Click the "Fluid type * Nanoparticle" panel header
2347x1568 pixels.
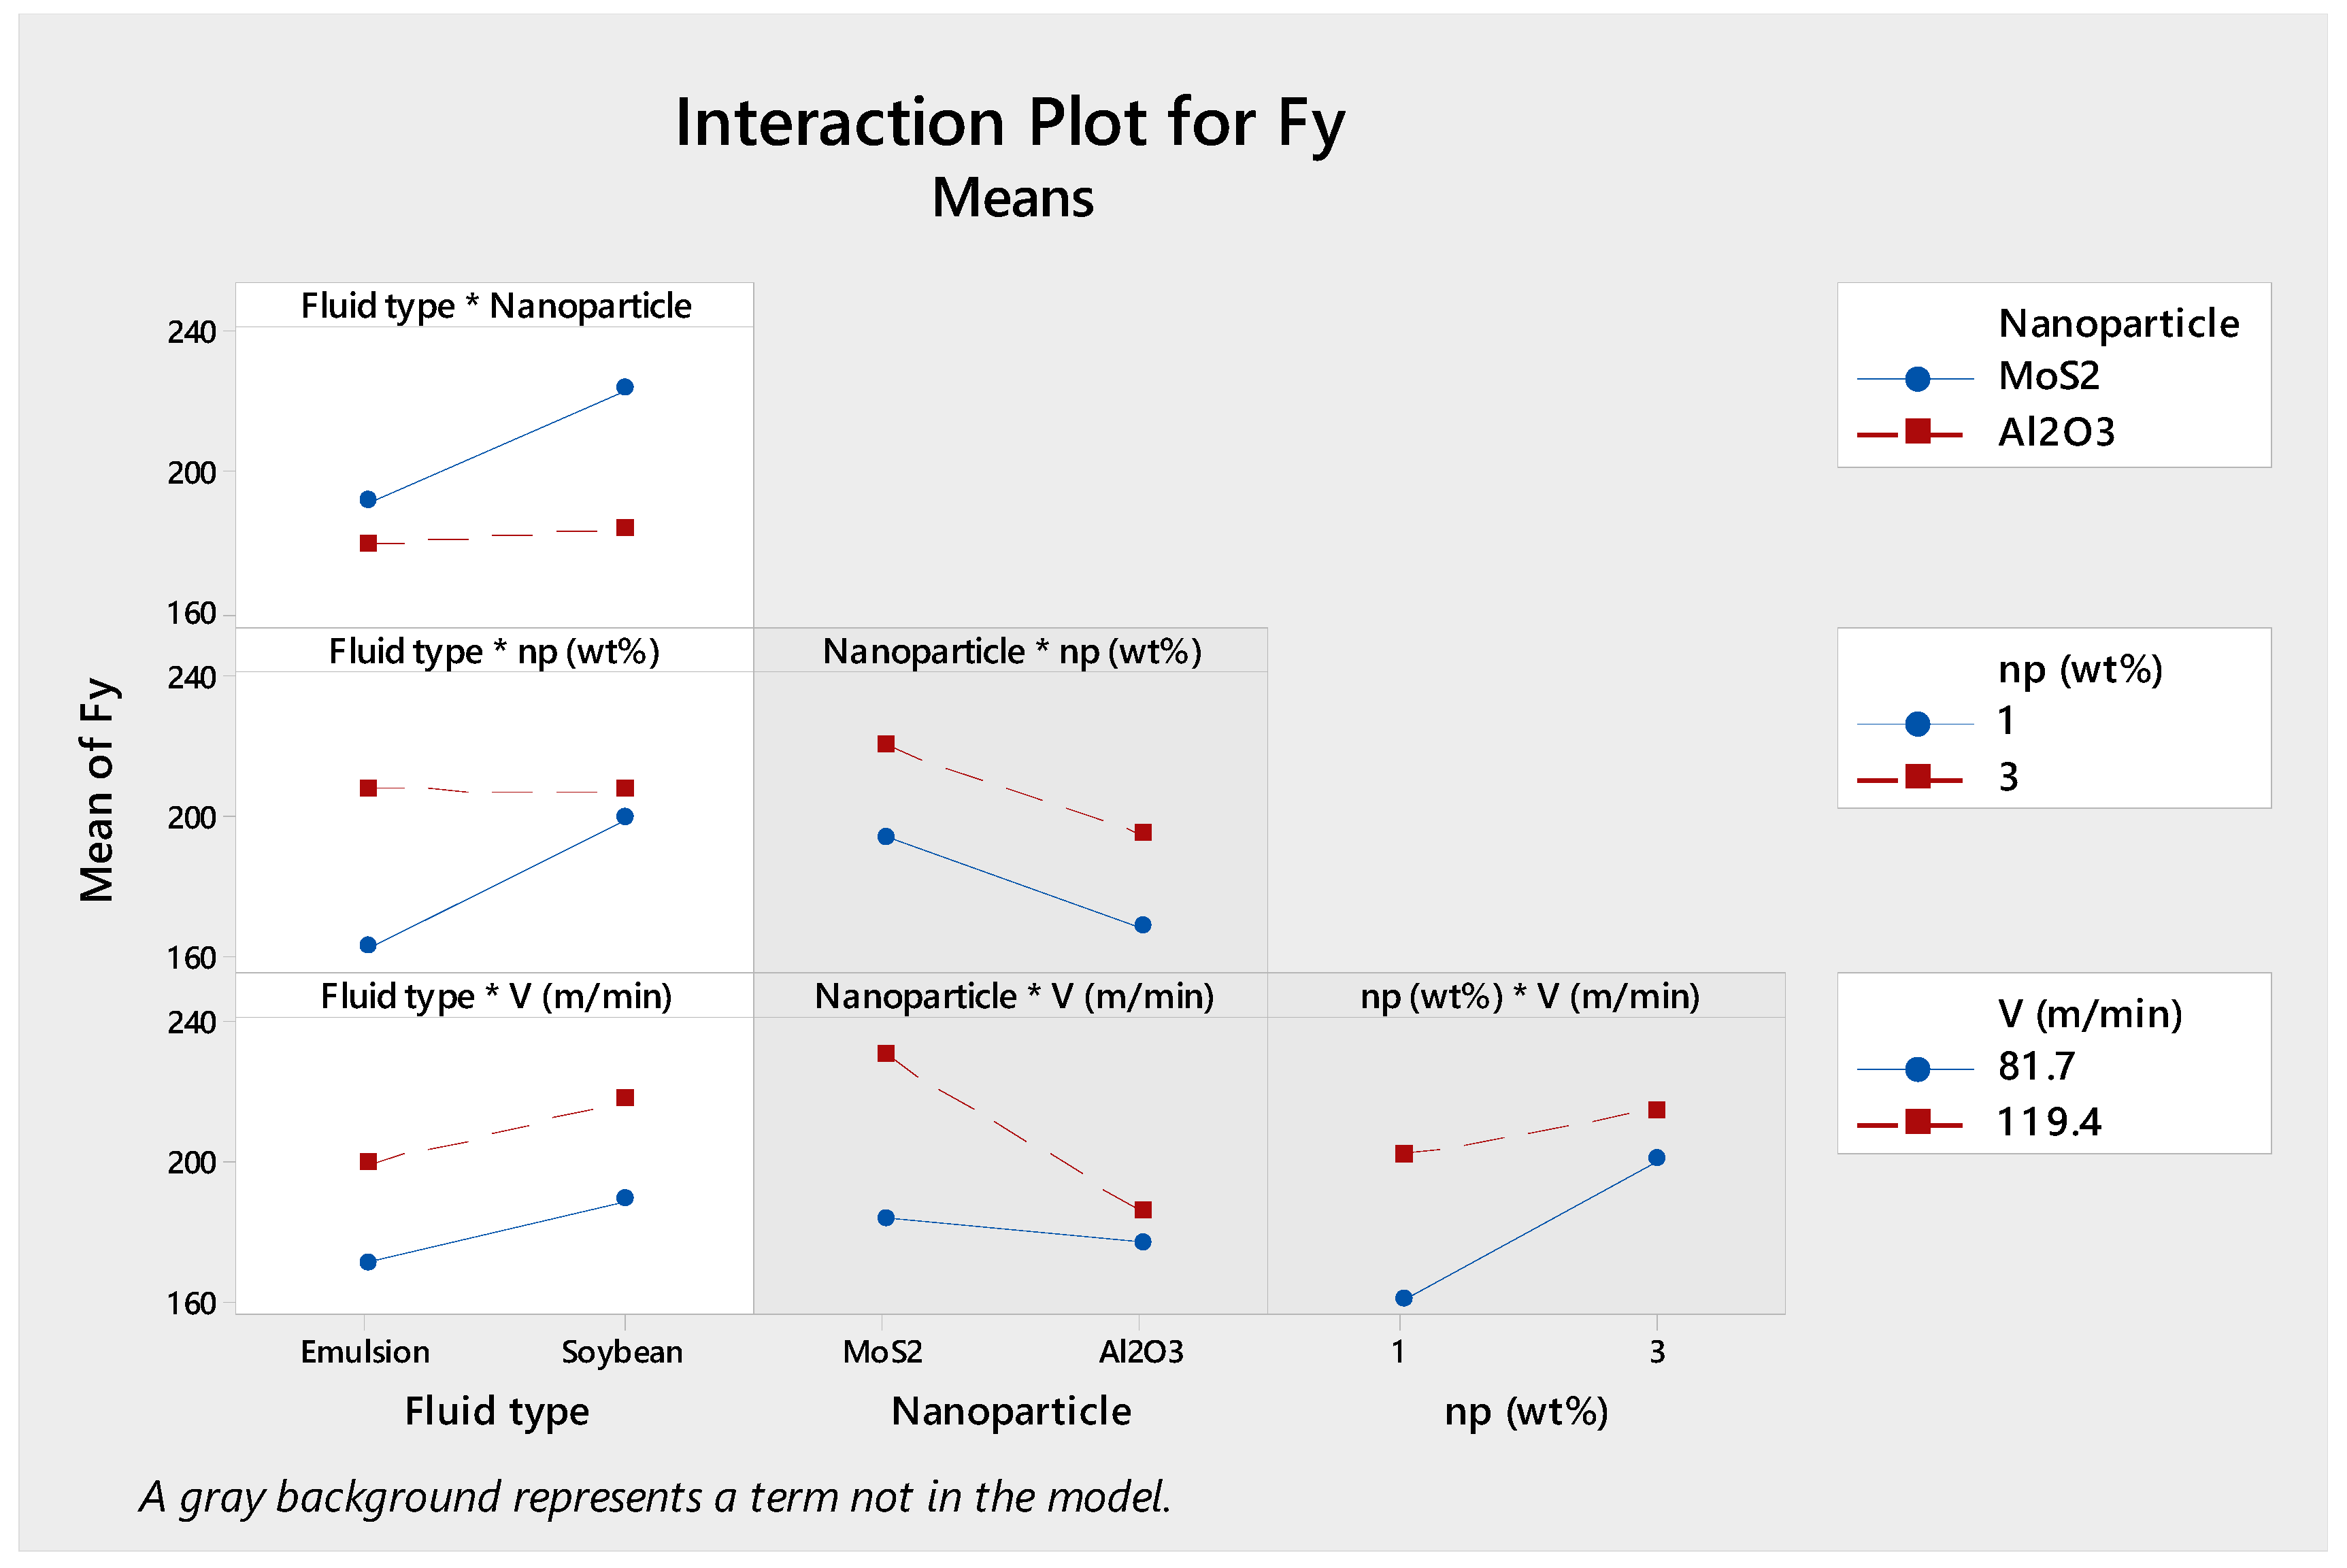[496, 306]
